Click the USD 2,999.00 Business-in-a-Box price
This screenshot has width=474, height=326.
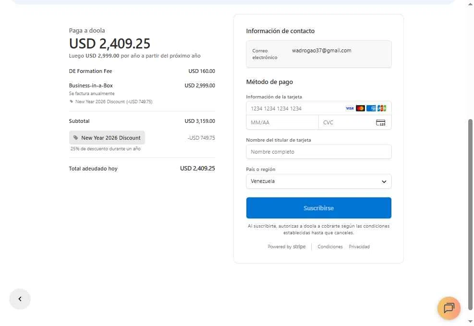pyautogui.click(x=200, y=85)
